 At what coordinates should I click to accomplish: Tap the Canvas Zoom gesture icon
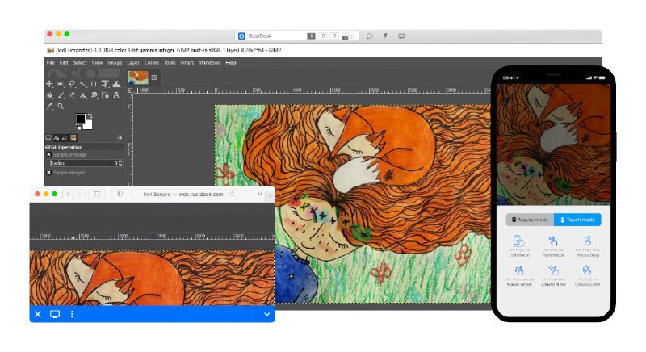[x=589, y=273]
